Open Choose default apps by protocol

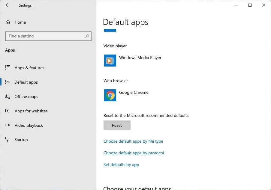[x=134, y=153]
